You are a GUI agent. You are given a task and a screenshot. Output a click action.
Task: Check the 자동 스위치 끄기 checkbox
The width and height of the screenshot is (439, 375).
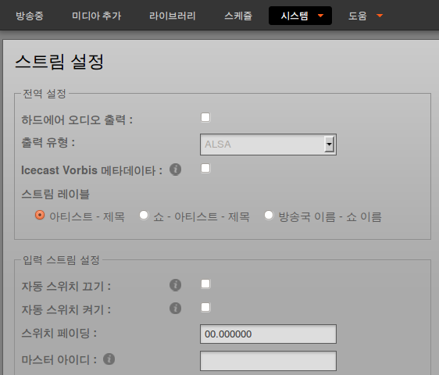tap(205, 284)
